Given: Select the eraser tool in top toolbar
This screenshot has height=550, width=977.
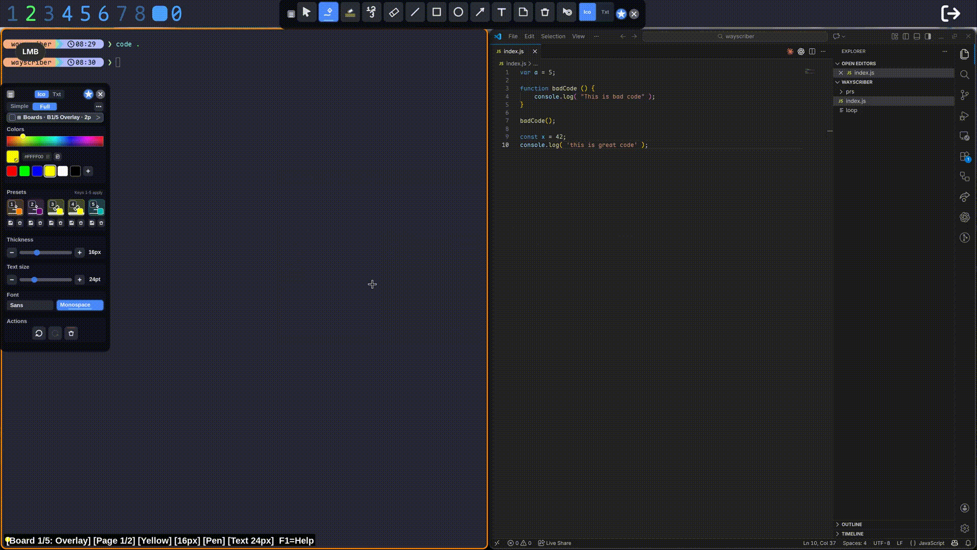Looking at the screenshot, I should click(x=393, y=13).
